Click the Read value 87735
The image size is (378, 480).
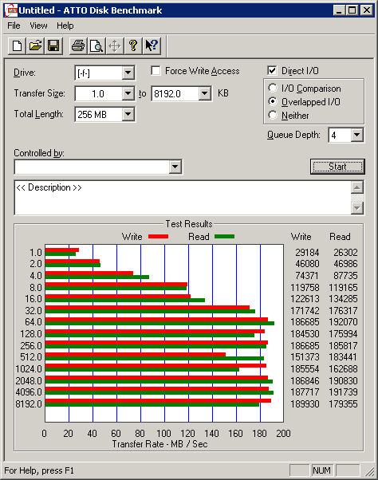coord(345,276)
